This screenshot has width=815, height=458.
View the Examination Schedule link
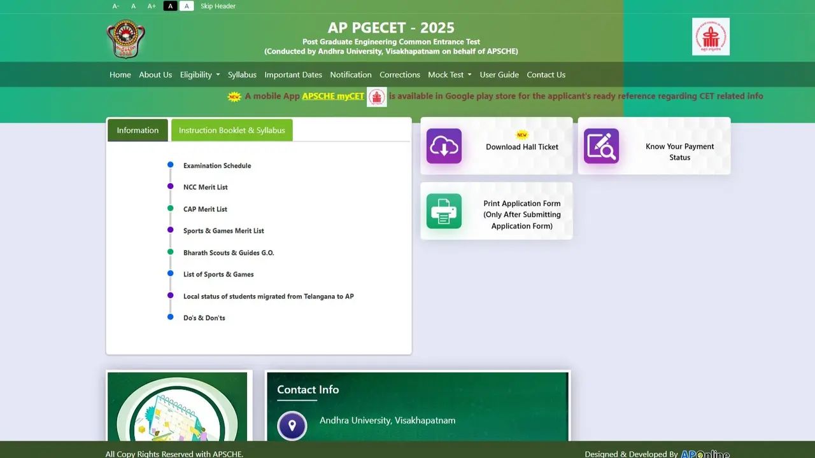[x=217, y=165]
